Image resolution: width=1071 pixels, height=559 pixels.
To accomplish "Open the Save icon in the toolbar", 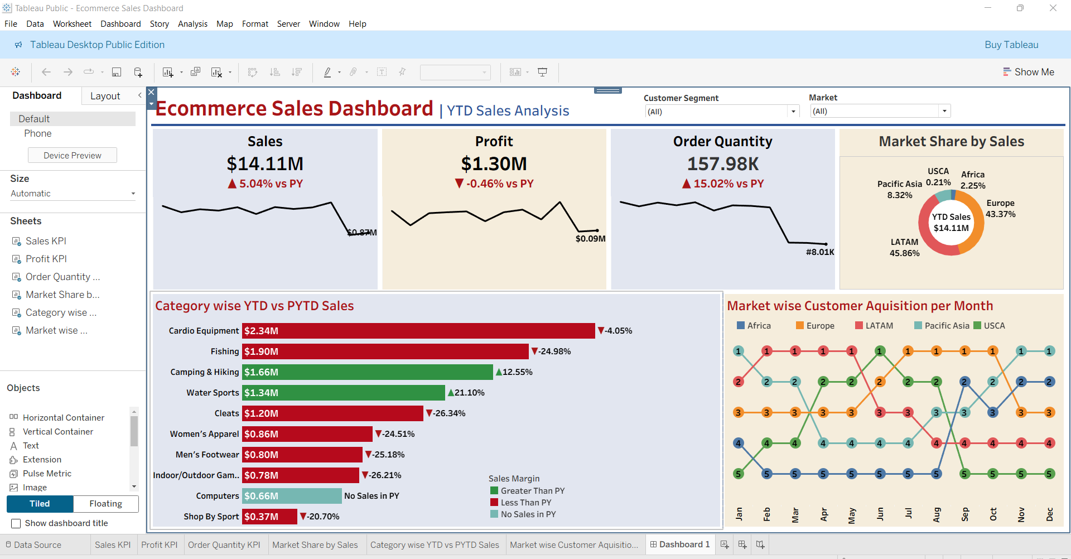I will click(x=117, y=72).
